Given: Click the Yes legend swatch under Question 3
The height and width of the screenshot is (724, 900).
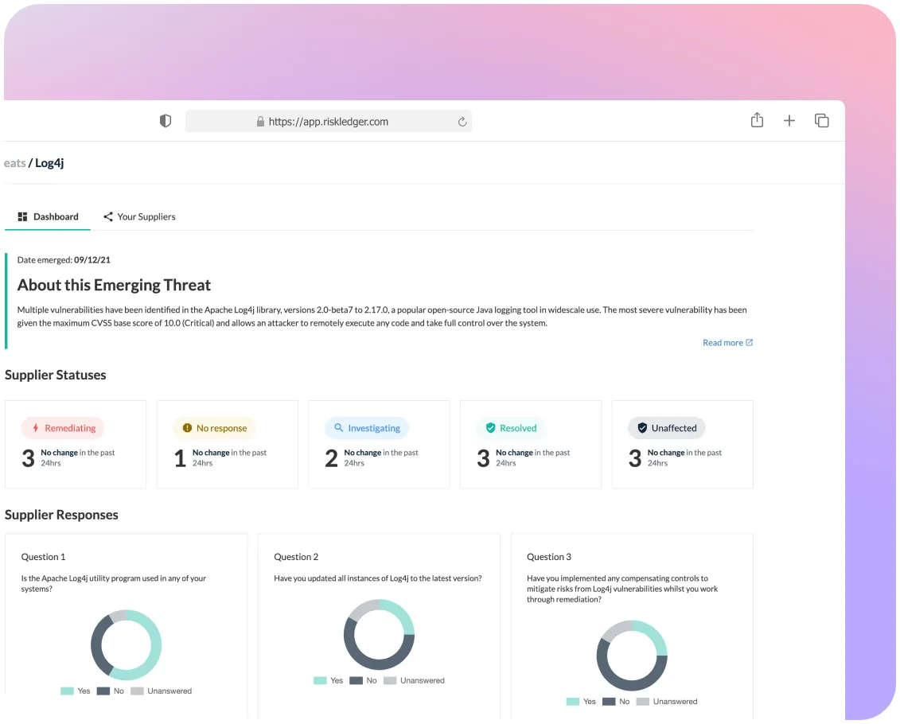Looking at the screenshot, I should pos(573,702).
